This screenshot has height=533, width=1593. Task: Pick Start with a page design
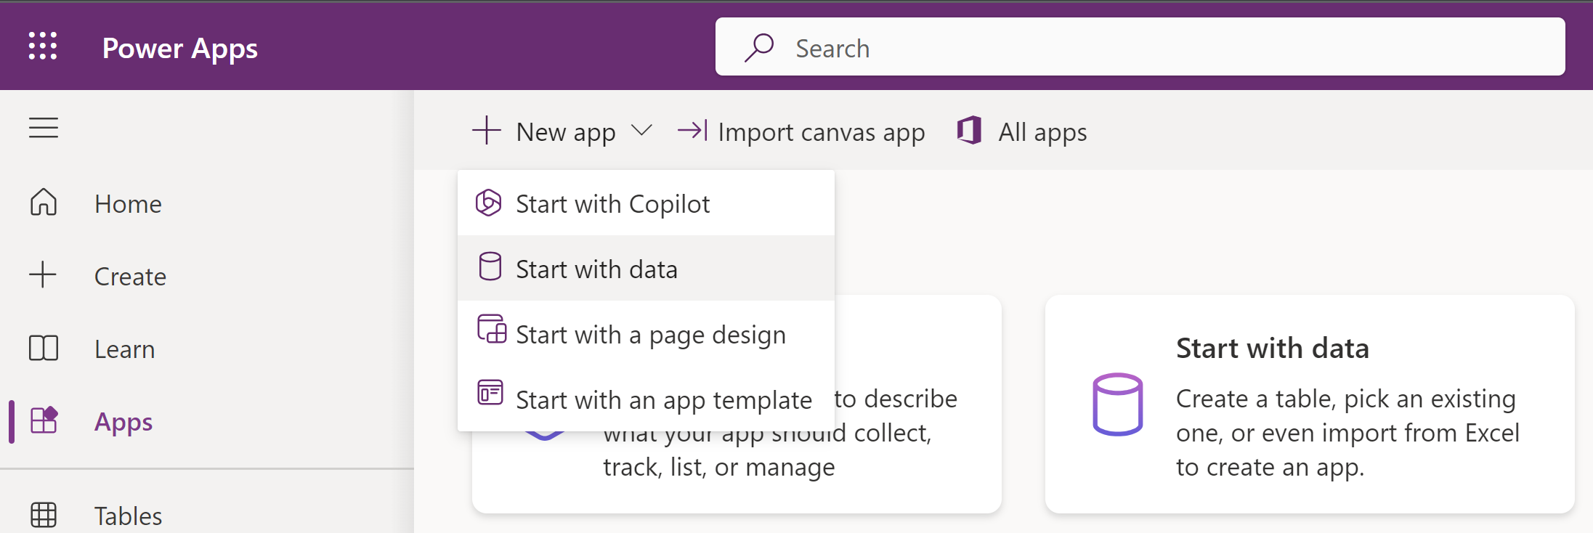pyautogui.click(x=650, y=335)
